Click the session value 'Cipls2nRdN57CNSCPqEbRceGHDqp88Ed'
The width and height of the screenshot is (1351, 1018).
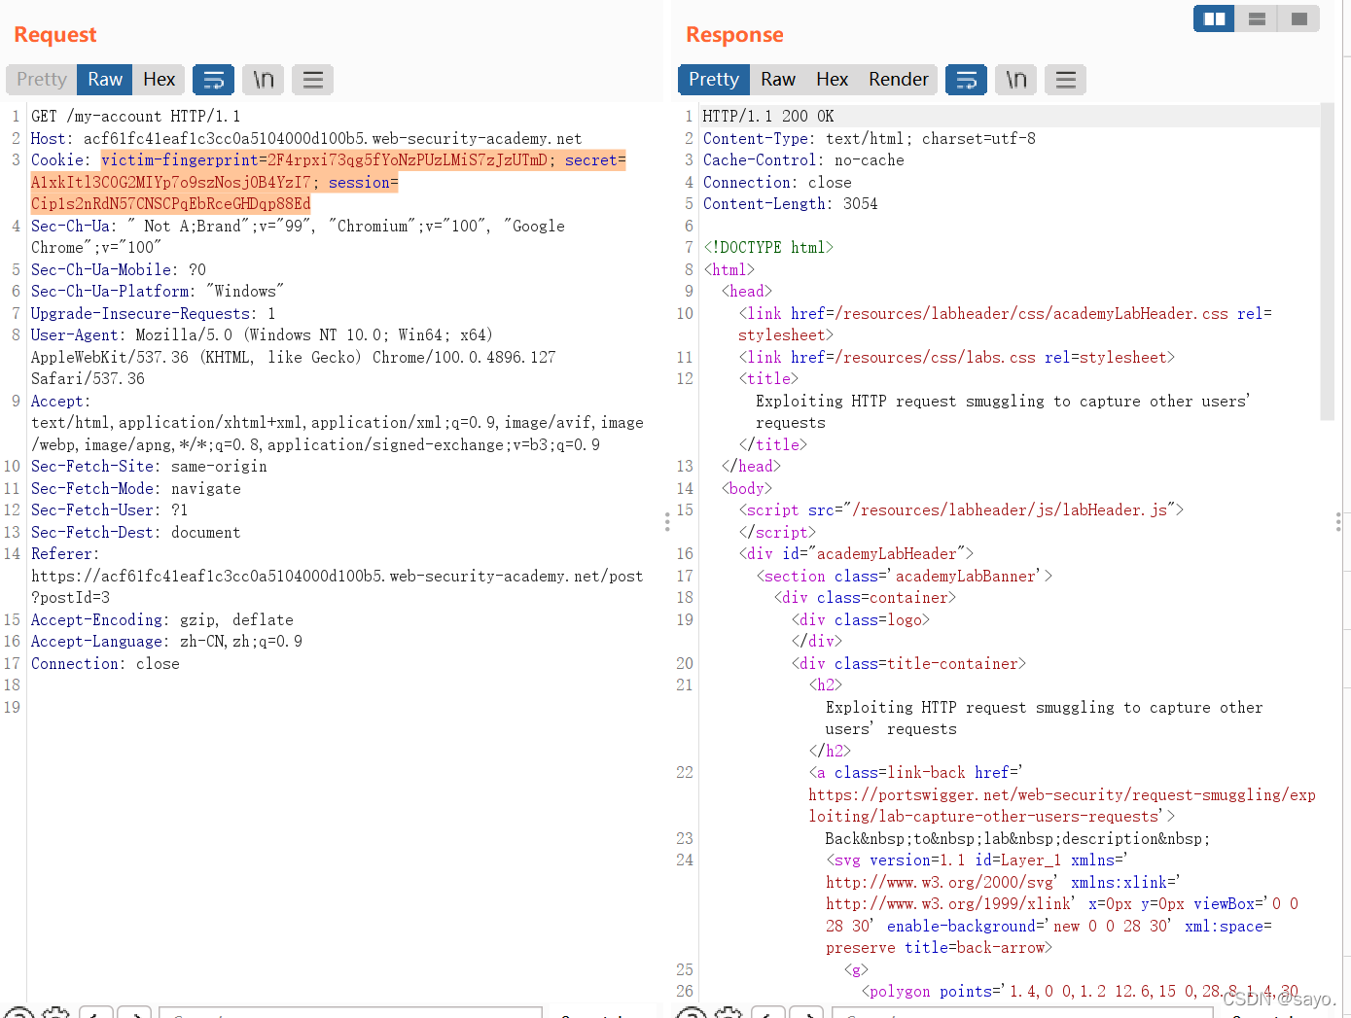click(x=171, y=204)
